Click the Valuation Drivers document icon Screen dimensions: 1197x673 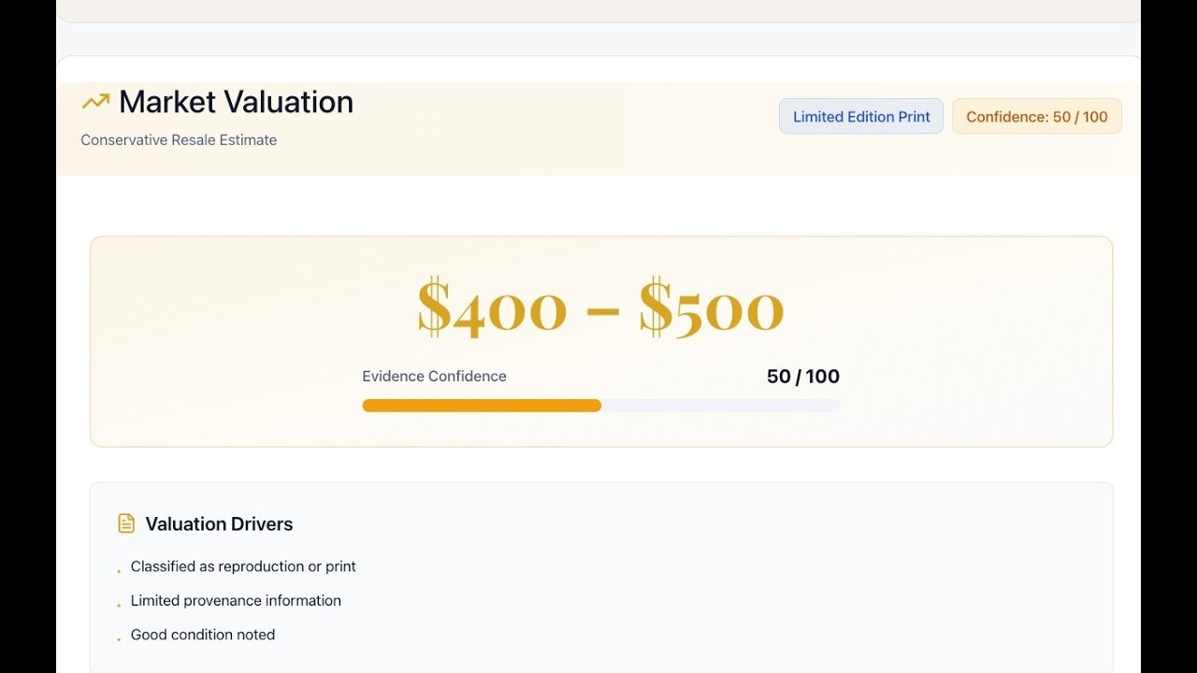tap(126, 523)
